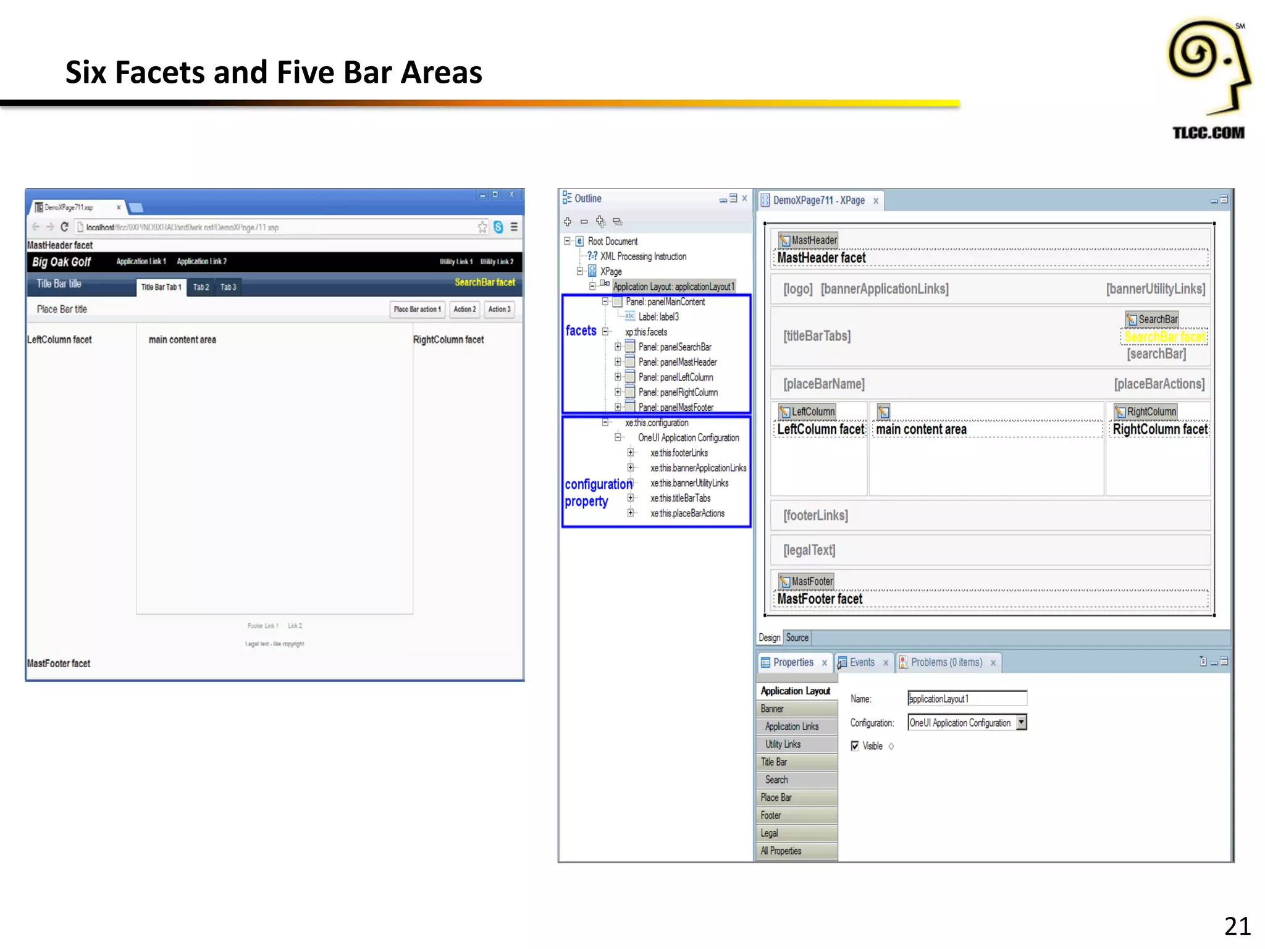Image resolution: width=1265 pixels, height=949 pixels.
Task: Select Tab 2 in the title bar
Action: [x=201, y=287]
